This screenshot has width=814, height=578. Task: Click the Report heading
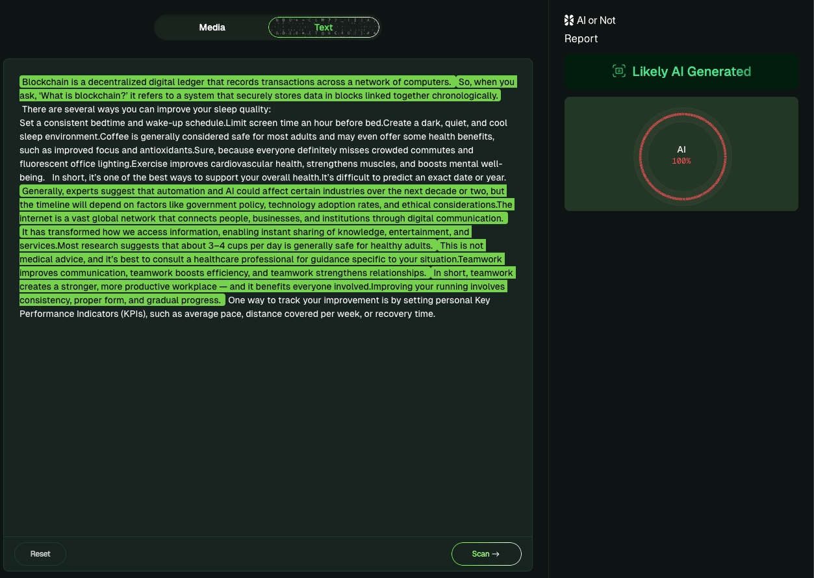581,38
